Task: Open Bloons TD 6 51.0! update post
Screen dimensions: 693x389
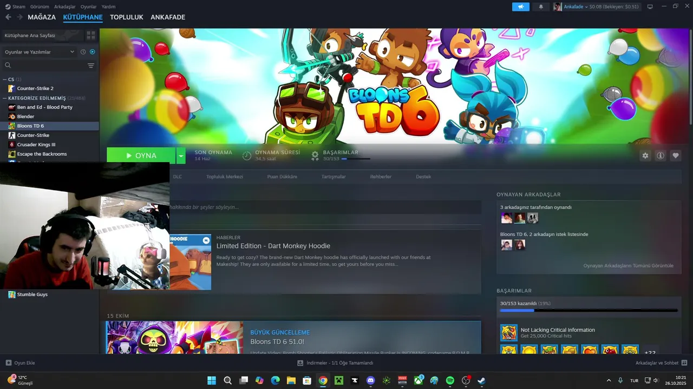Action: click(277, 342)
